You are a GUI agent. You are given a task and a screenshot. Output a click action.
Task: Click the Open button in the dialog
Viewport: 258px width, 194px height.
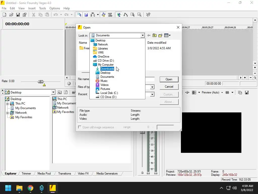coord(169,79)
